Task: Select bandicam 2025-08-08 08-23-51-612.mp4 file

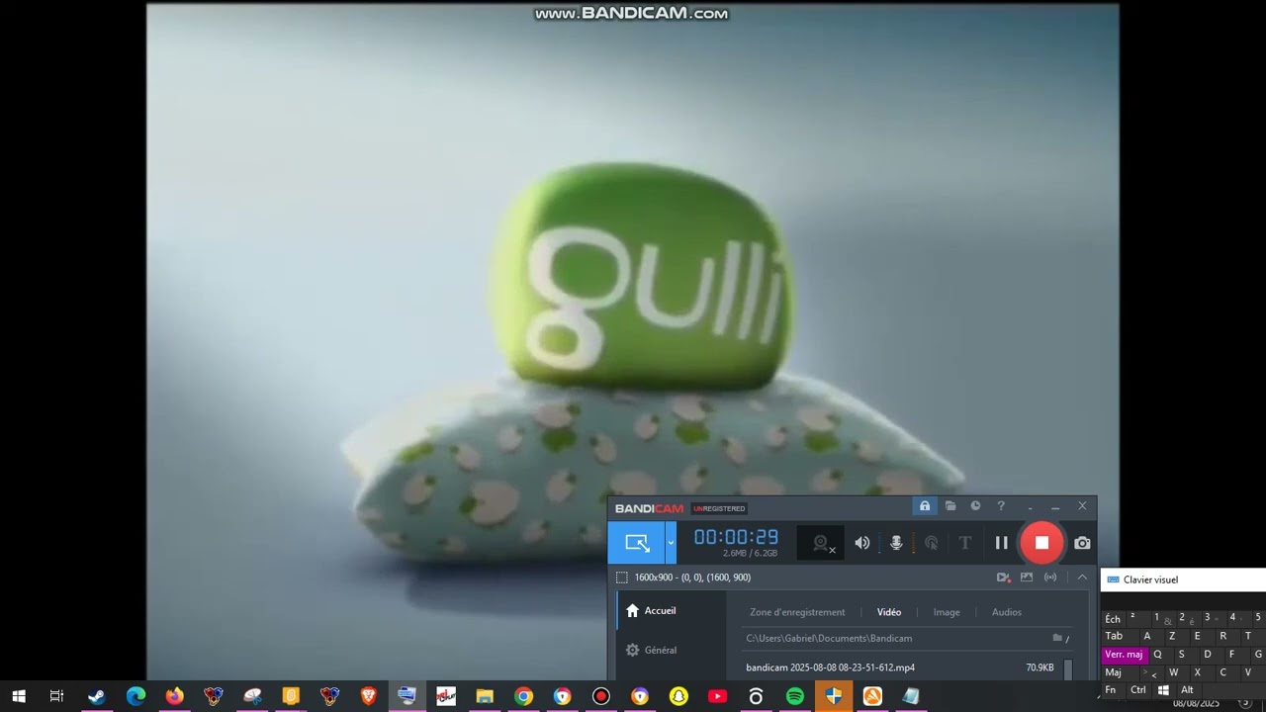Action: (x=831, y=667)
